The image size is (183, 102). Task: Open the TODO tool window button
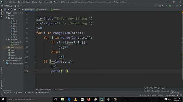coord(18,93)
